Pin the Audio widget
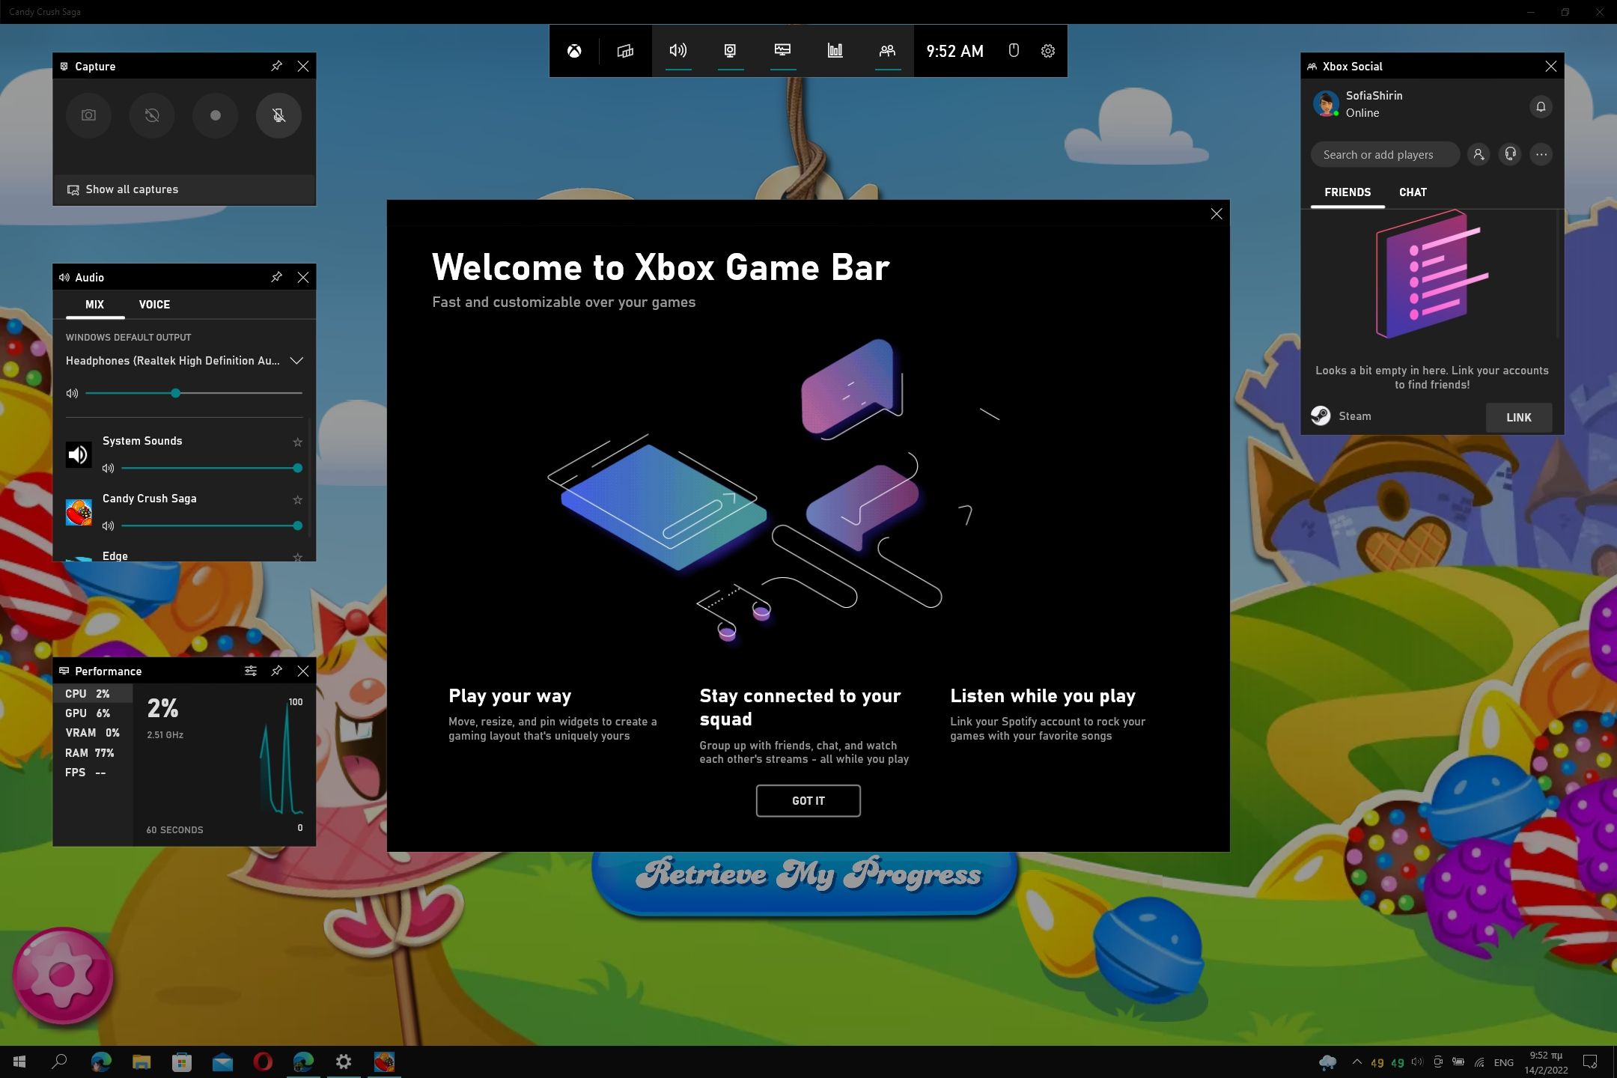 pos(276,277)
